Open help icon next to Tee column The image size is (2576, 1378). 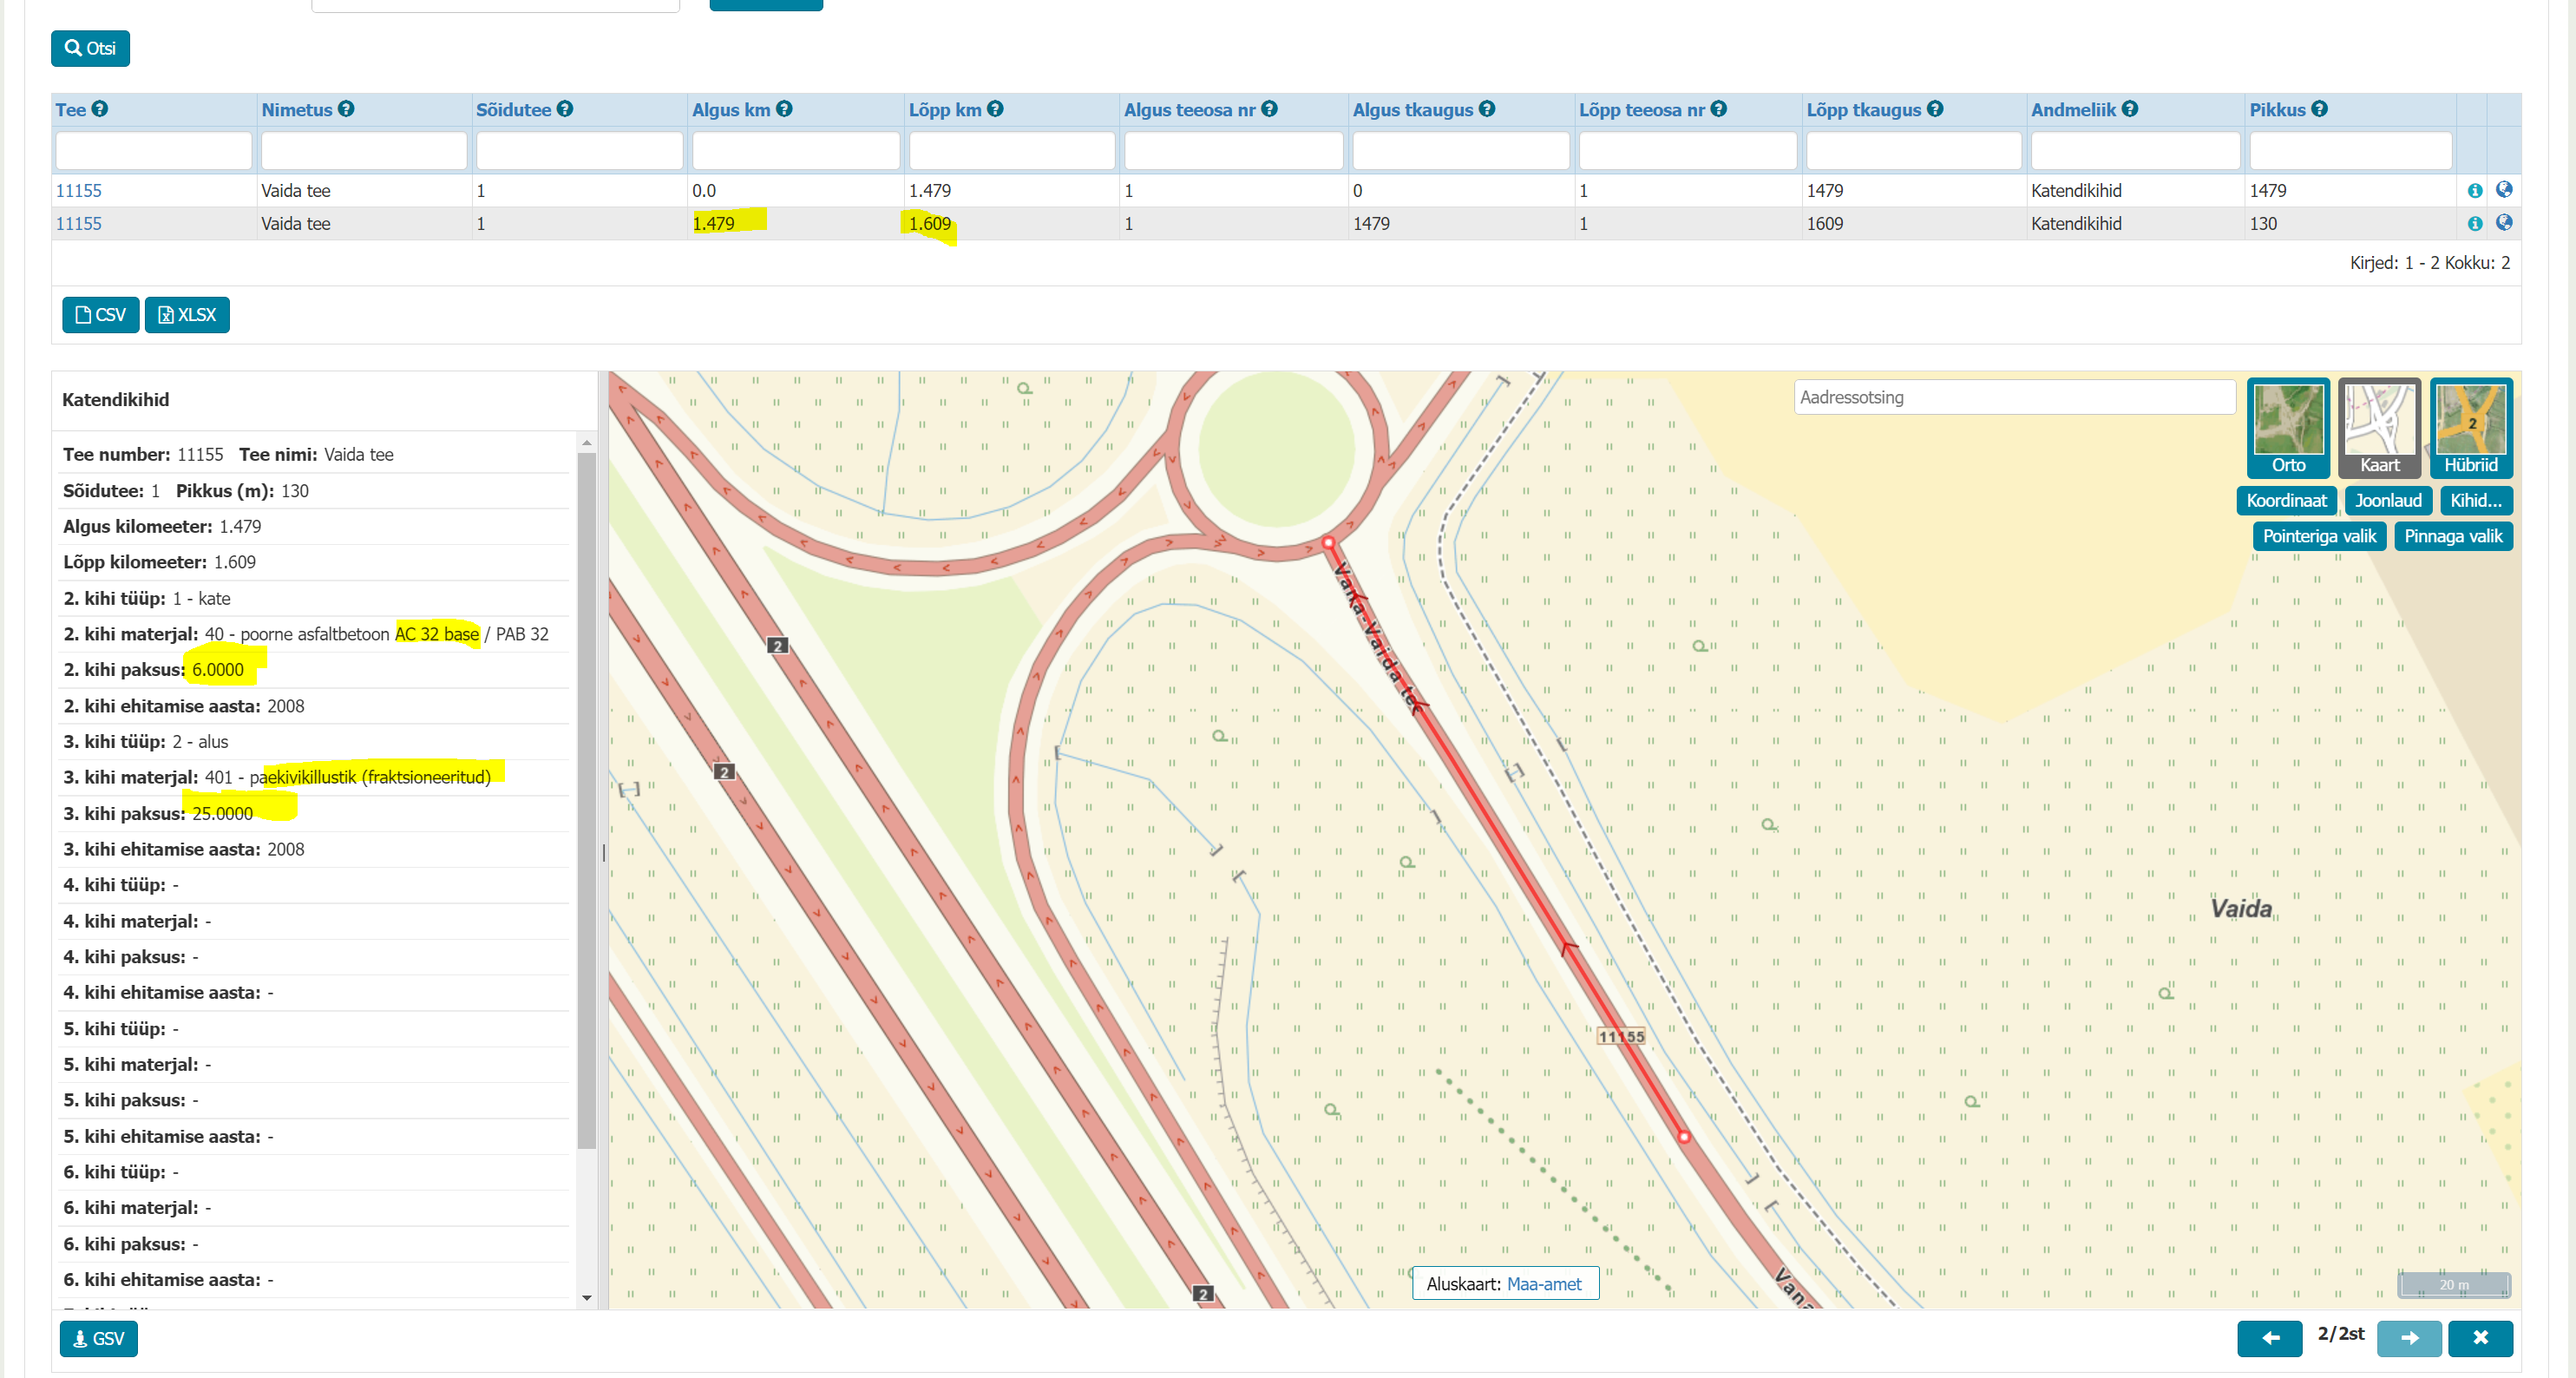point(100,109)
